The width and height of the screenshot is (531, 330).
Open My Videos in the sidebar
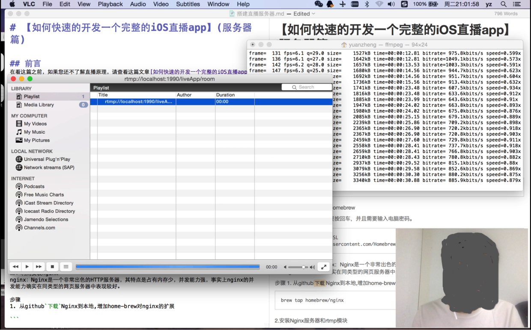click(35, 124)
